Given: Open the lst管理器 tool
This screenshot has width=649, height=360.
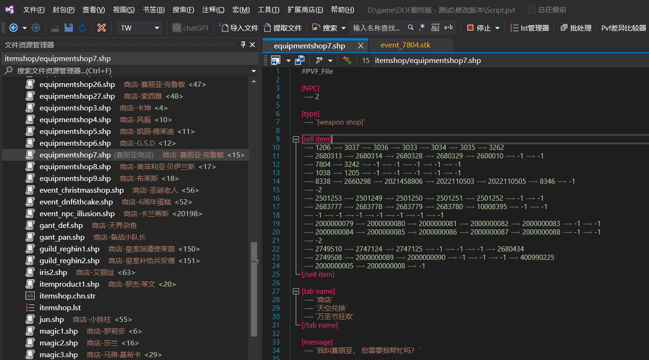Looking at the screenshot, I should click(x=530, y=28).
